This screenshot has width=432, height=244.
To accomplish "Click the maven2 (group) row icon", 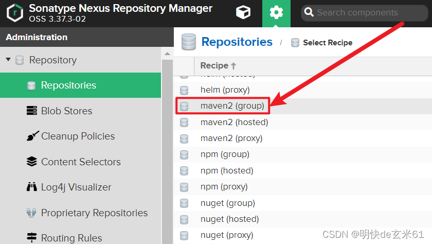I will [x=184, y=106].
